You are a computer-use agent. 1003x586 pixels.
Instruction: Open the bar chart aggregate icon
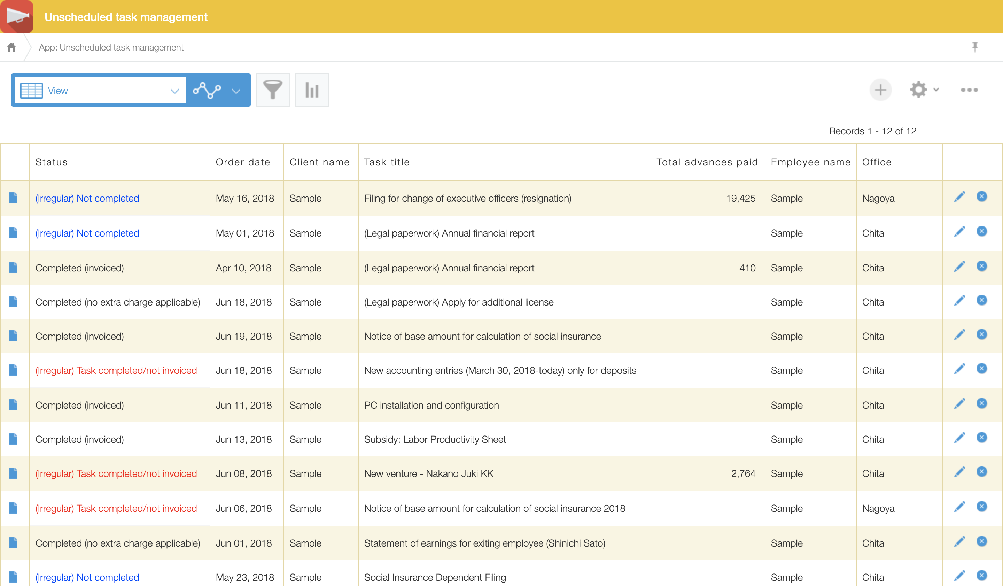coord(312,90)
